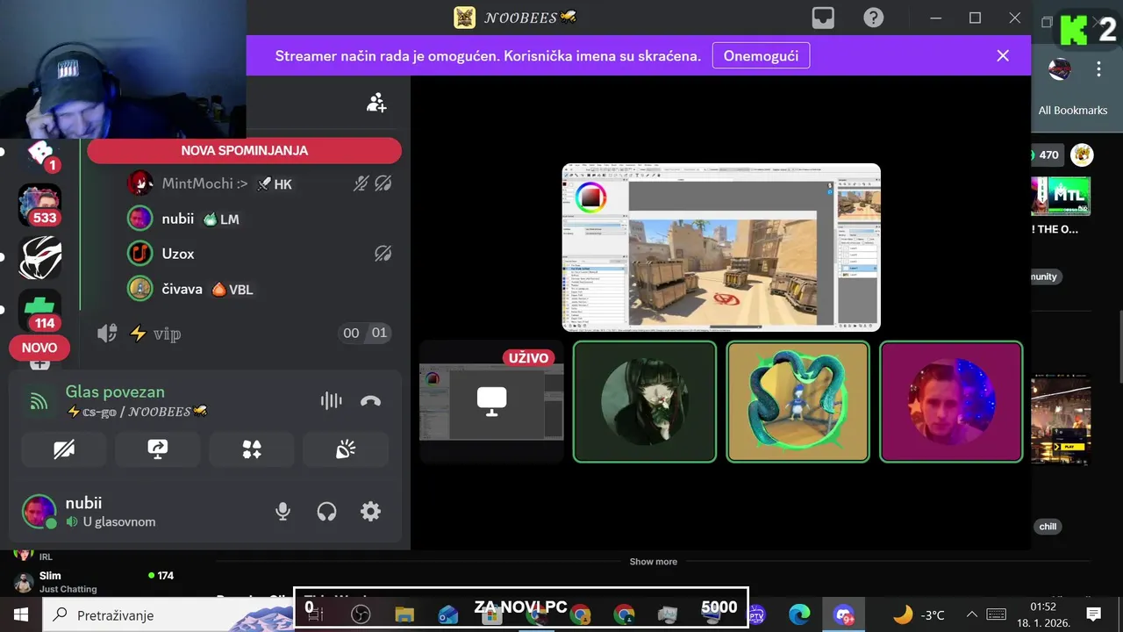This screenshot has width=1123, height=632.
Task: Open the large shared screen stream
Action: click(721, 248)
